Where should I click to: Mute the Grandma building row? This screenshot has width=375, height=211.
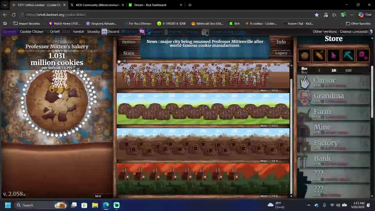coord(264,91)
